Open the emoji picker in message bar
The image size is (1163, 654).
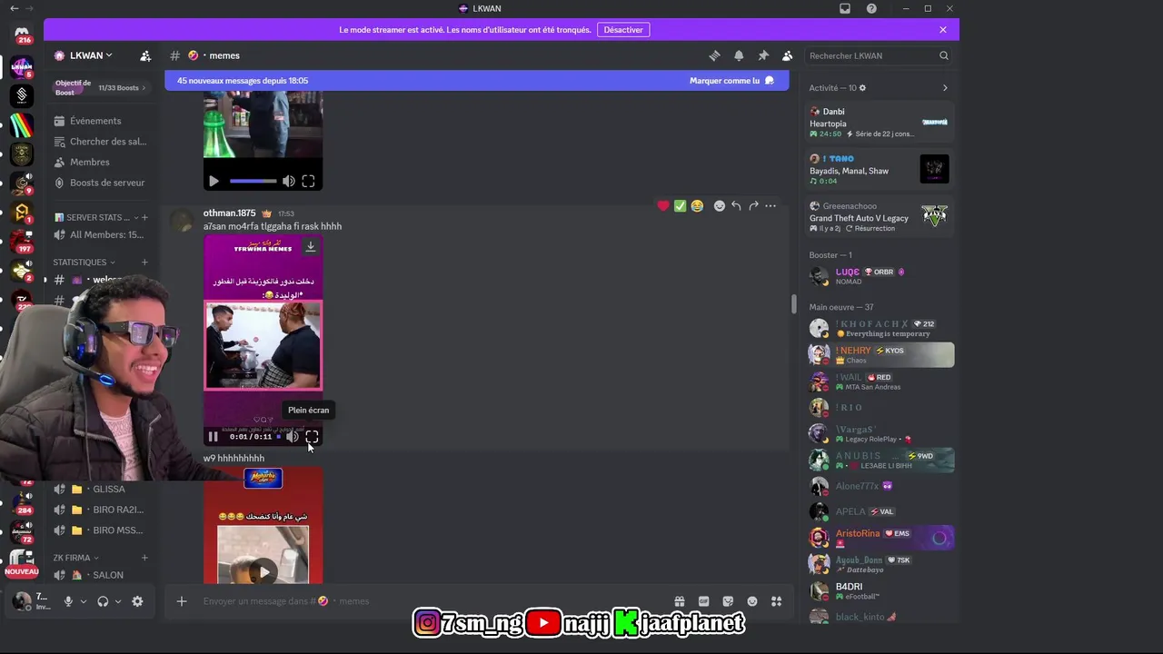752,601
